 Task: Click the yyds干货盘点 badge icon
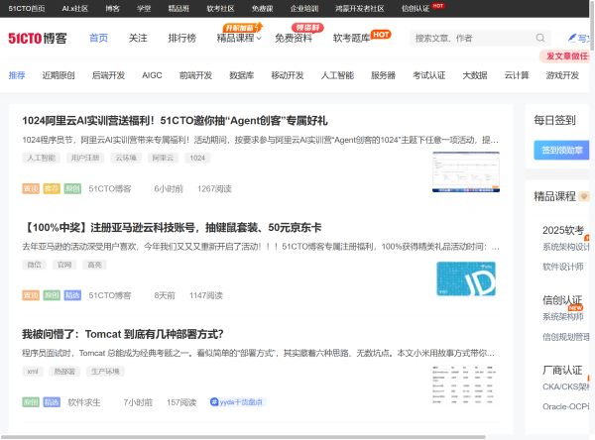[215, 402]
